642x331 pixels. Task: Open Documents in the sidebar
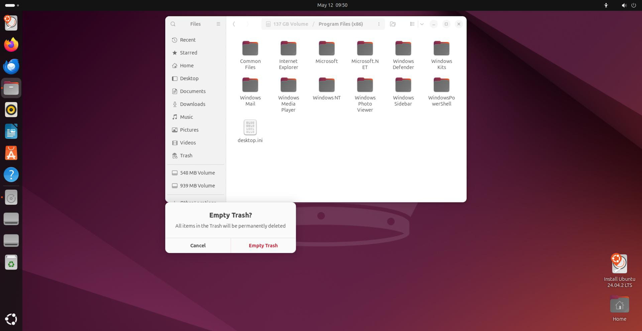[x=196, y=91]
